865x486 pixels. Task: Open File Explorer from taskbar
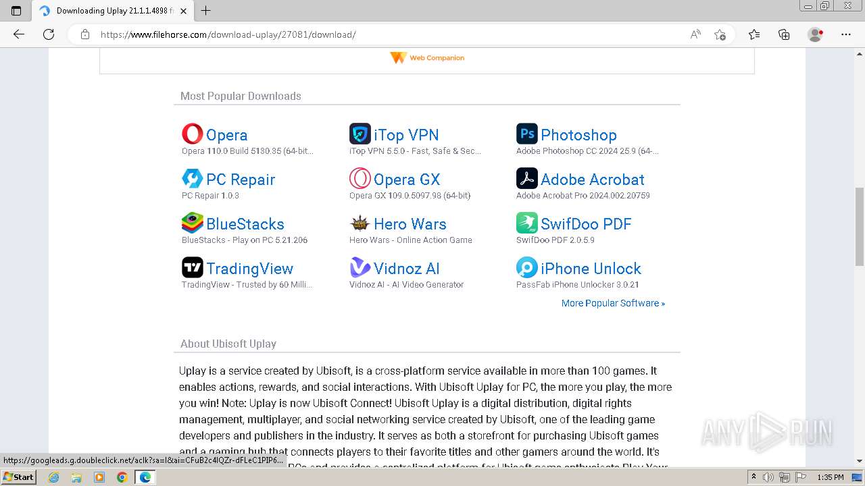76,477
